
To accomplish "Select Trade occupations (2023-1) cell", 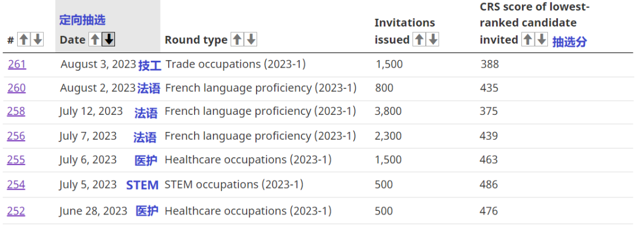I will [x=235, y=64].
